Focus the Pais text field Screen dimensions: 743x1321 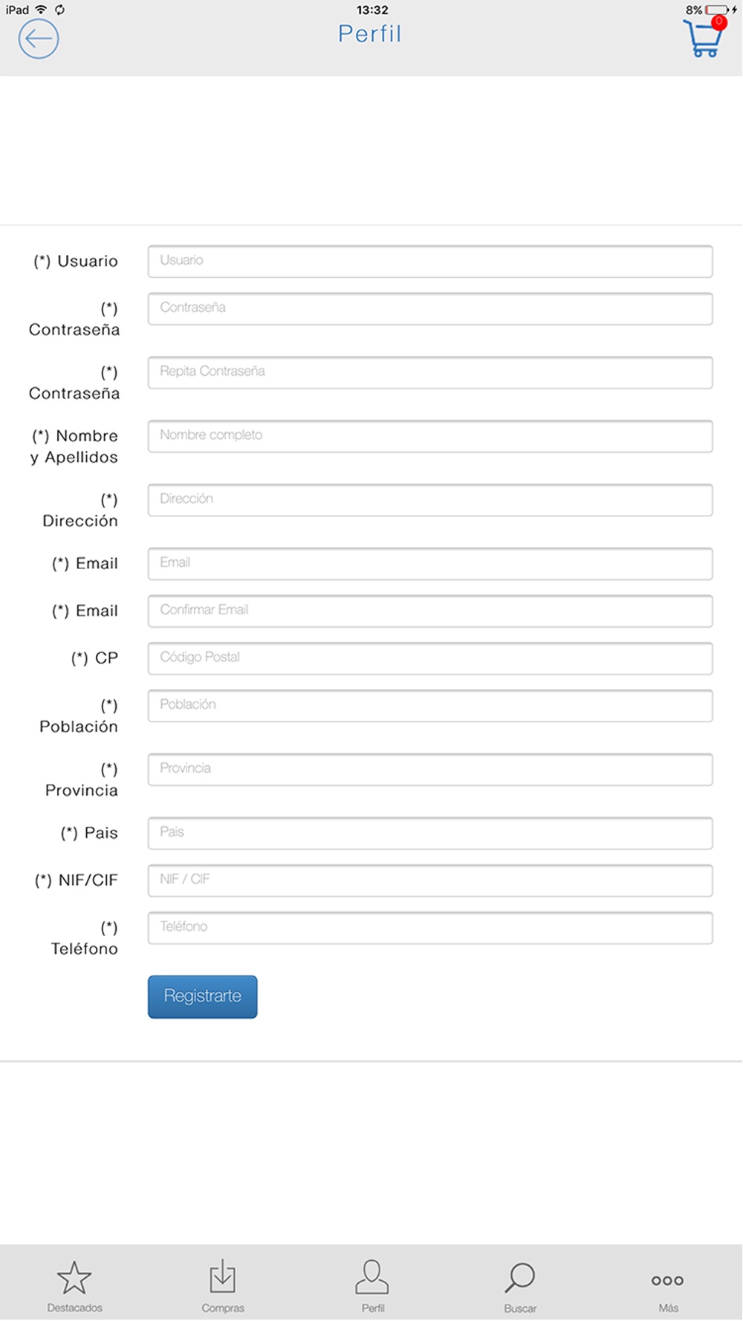click(430, 833)
